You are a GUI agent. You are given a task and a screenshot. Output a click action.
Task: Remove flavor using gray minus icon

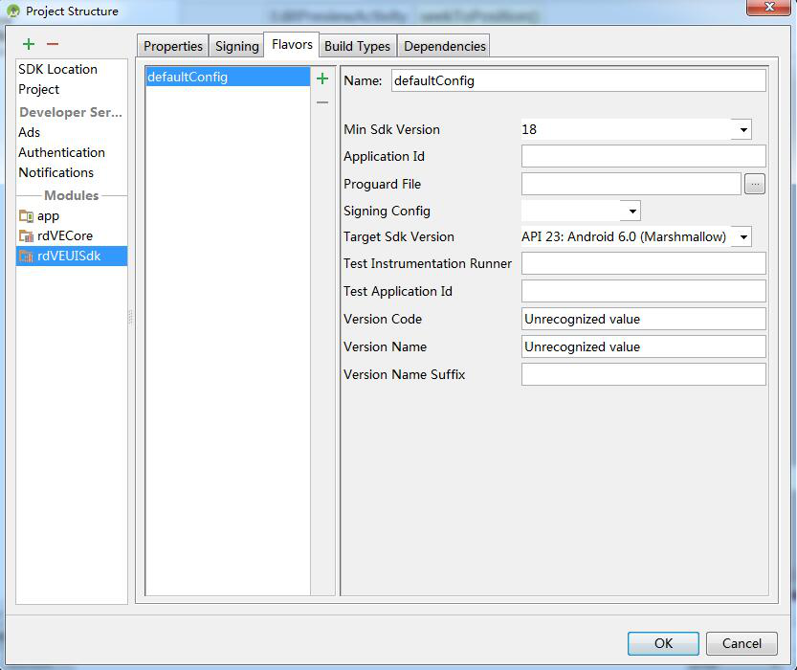point(322,102)
